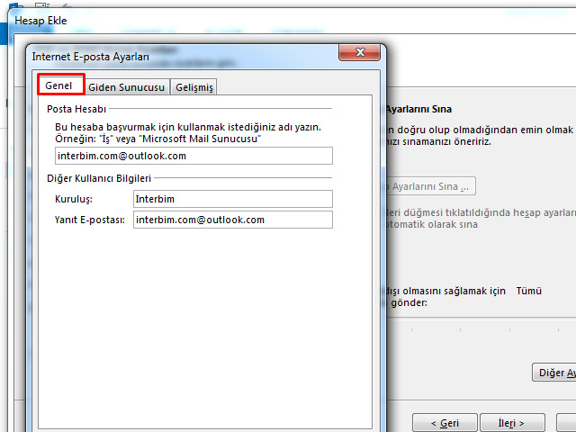Open the Giden Sunucusu tab
The height and width of the screenshot is (432, 576).
(x=126, y=87)
